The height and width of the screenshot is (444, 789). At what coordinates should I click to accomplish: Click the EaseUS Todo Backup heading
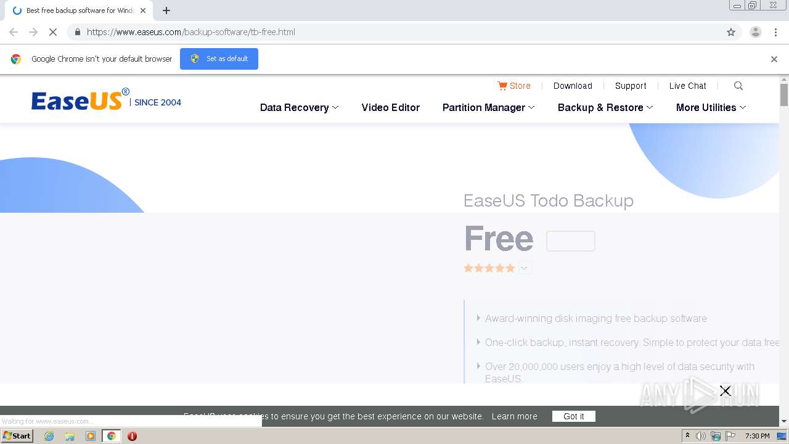[x=549, y=201]
